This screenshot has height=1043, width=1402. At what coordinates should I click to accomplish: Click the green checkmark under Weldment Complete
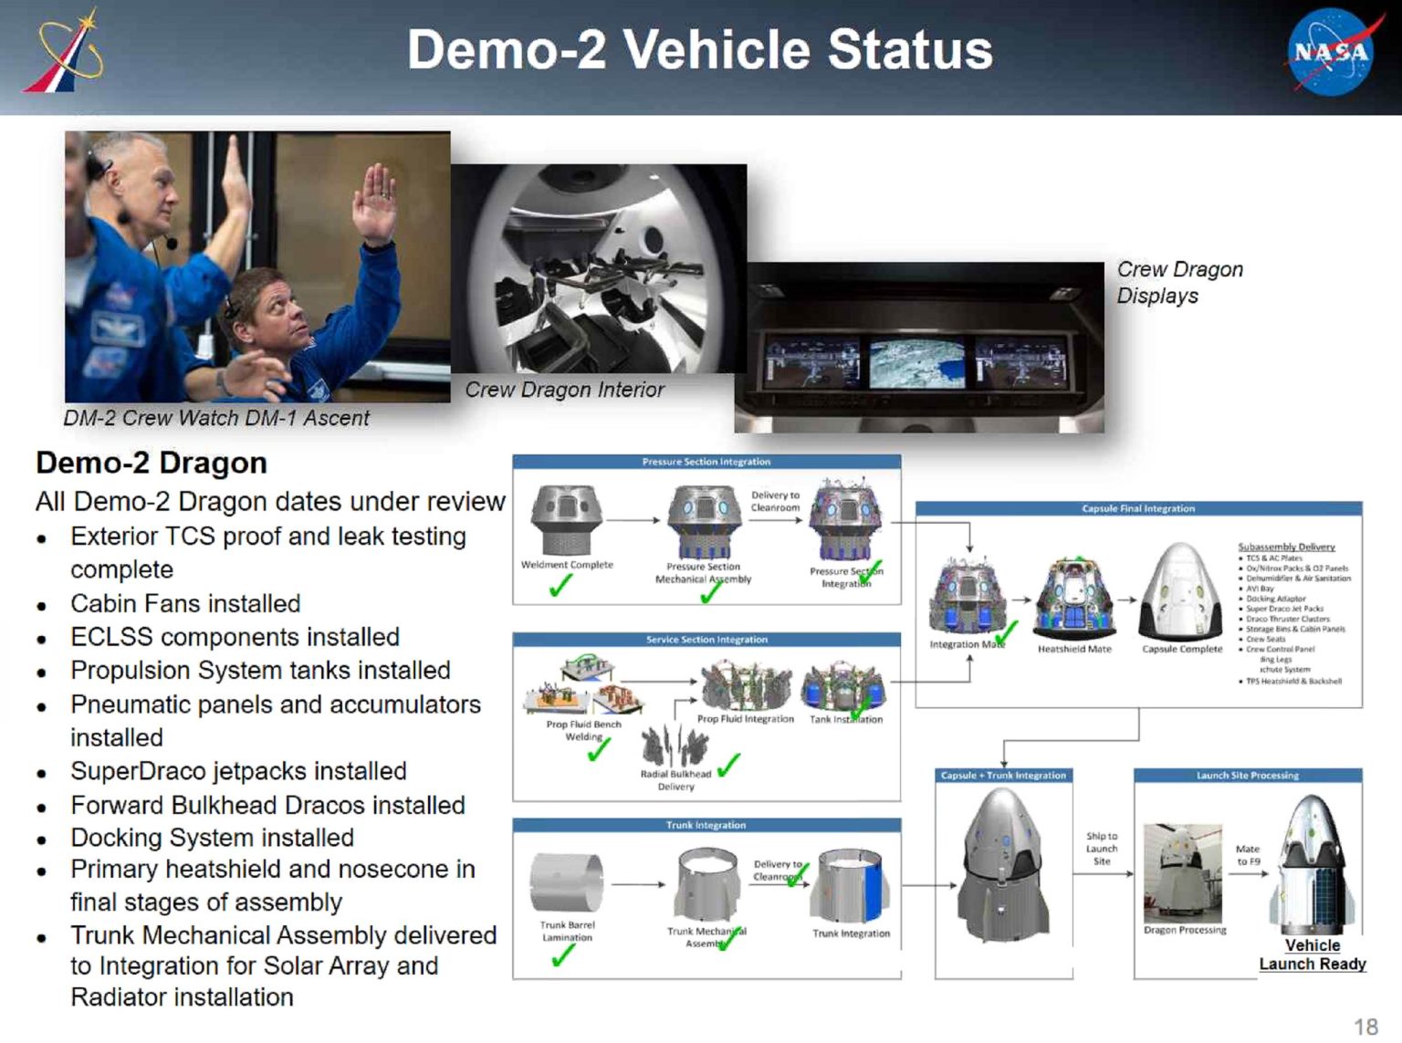pos(560,587)
